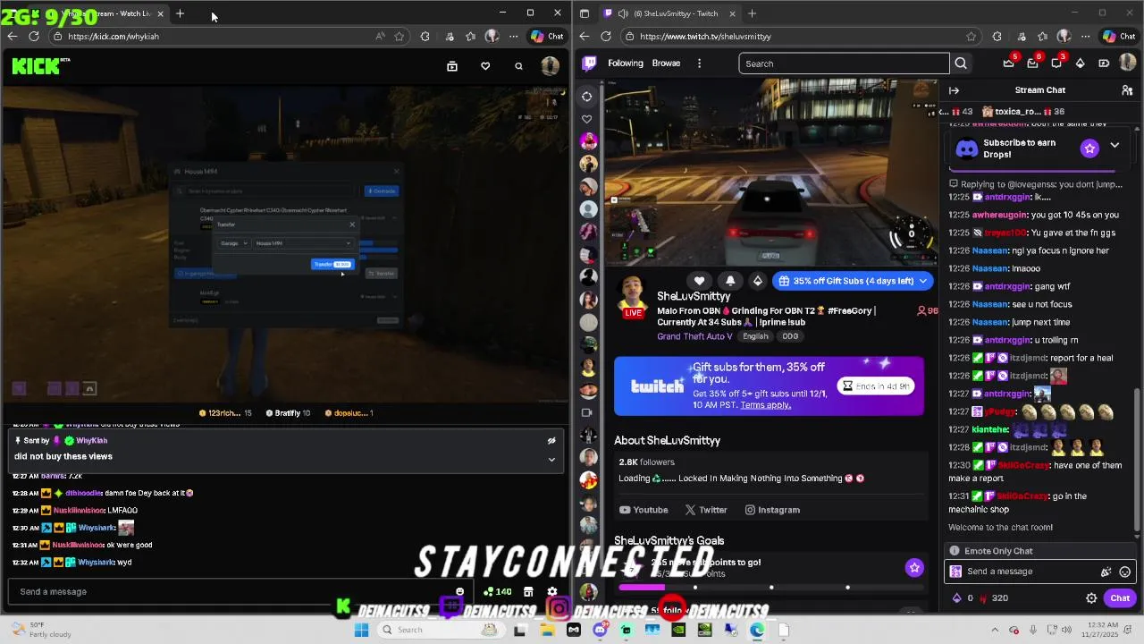Open the Kick search icon
Viewport: 1144px width, 644px height.
tap(518, 66)
